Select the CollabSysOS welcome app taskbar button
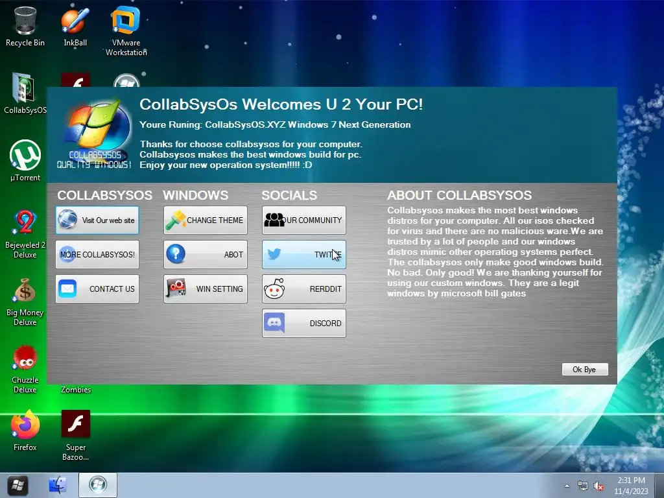Screen dimensions: 664x498 [x=98, y=485]
